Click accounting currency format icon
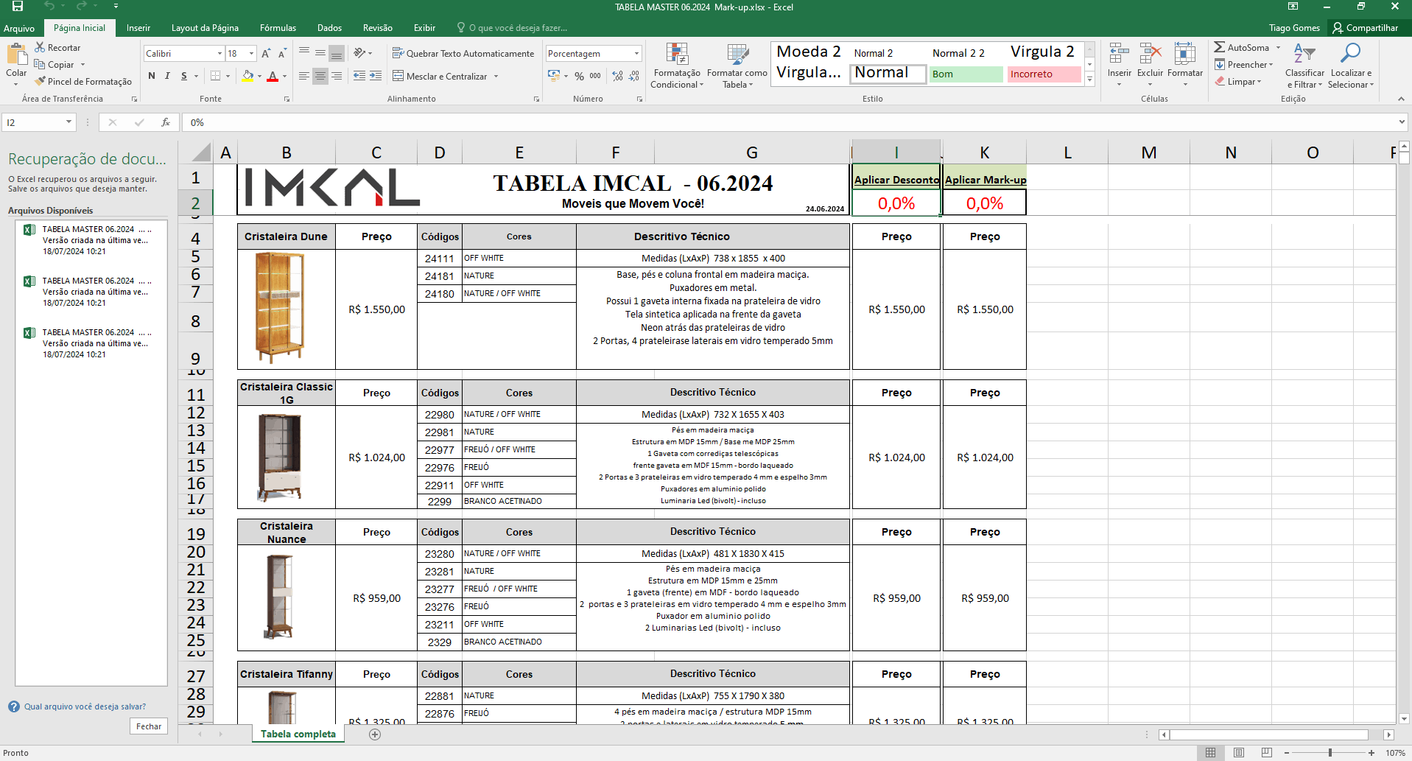 pos(554,76)
